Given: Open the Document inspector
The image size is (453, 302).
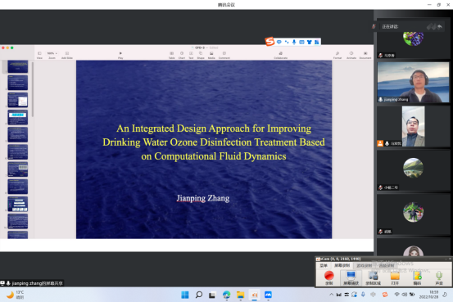Looking at the screenshot, I should coord(365,55).
